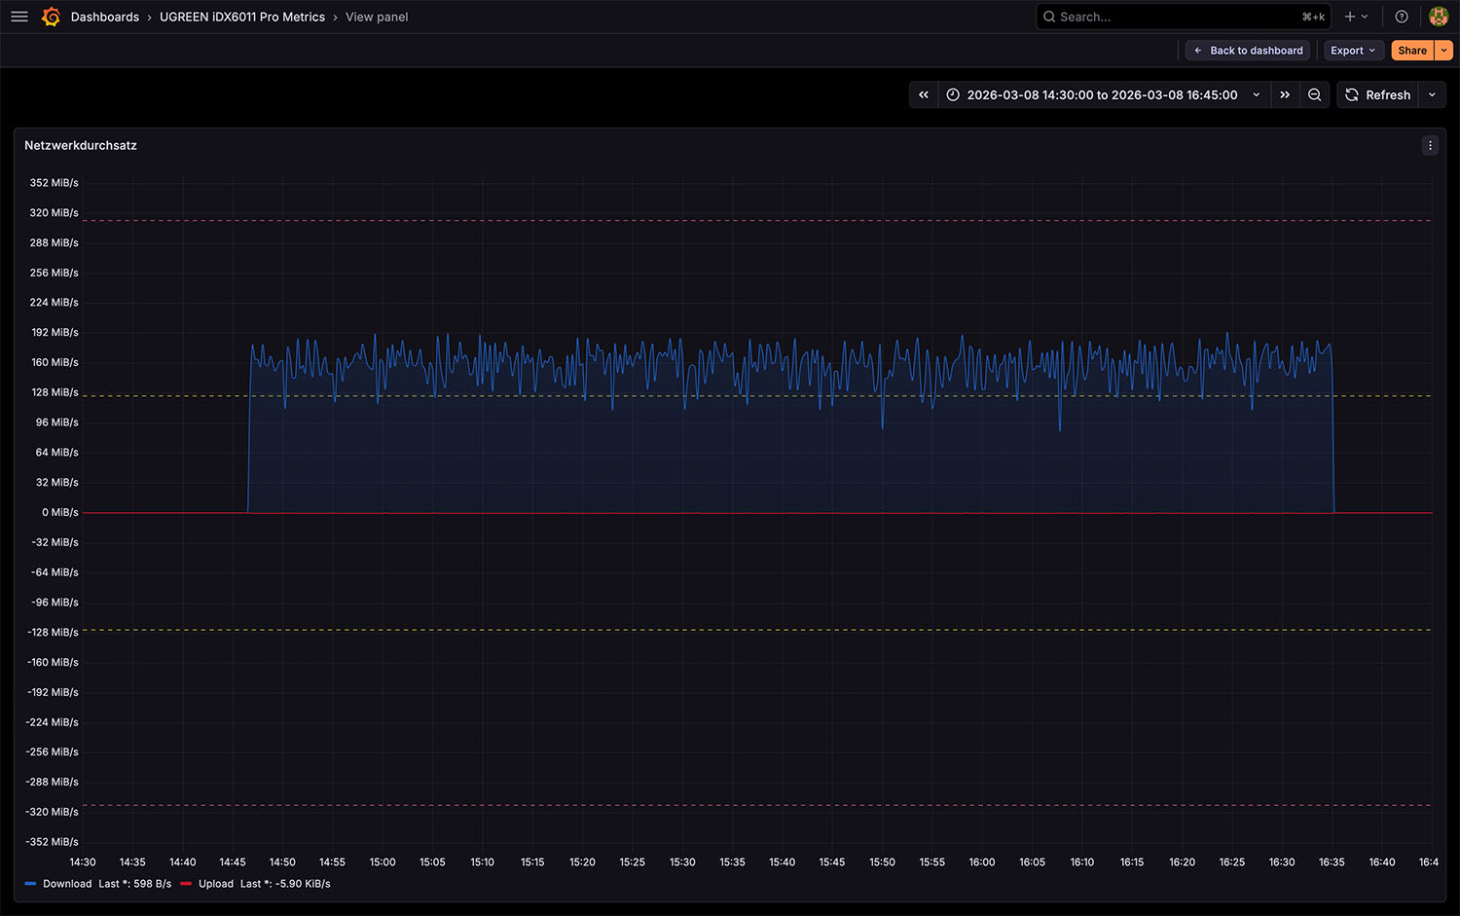Shift time range forward

coord(1285,94)
